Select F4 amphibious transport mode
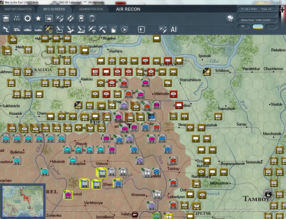Viewport: 286px width, 219px height. tap(38, 29)
